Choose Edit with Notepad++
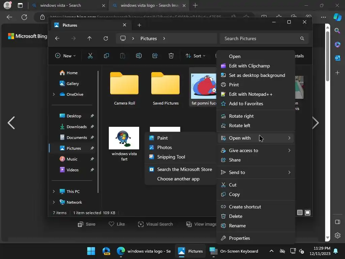This screenshot has height=259, width=345. pyautogui.click(x=256, y=94)
